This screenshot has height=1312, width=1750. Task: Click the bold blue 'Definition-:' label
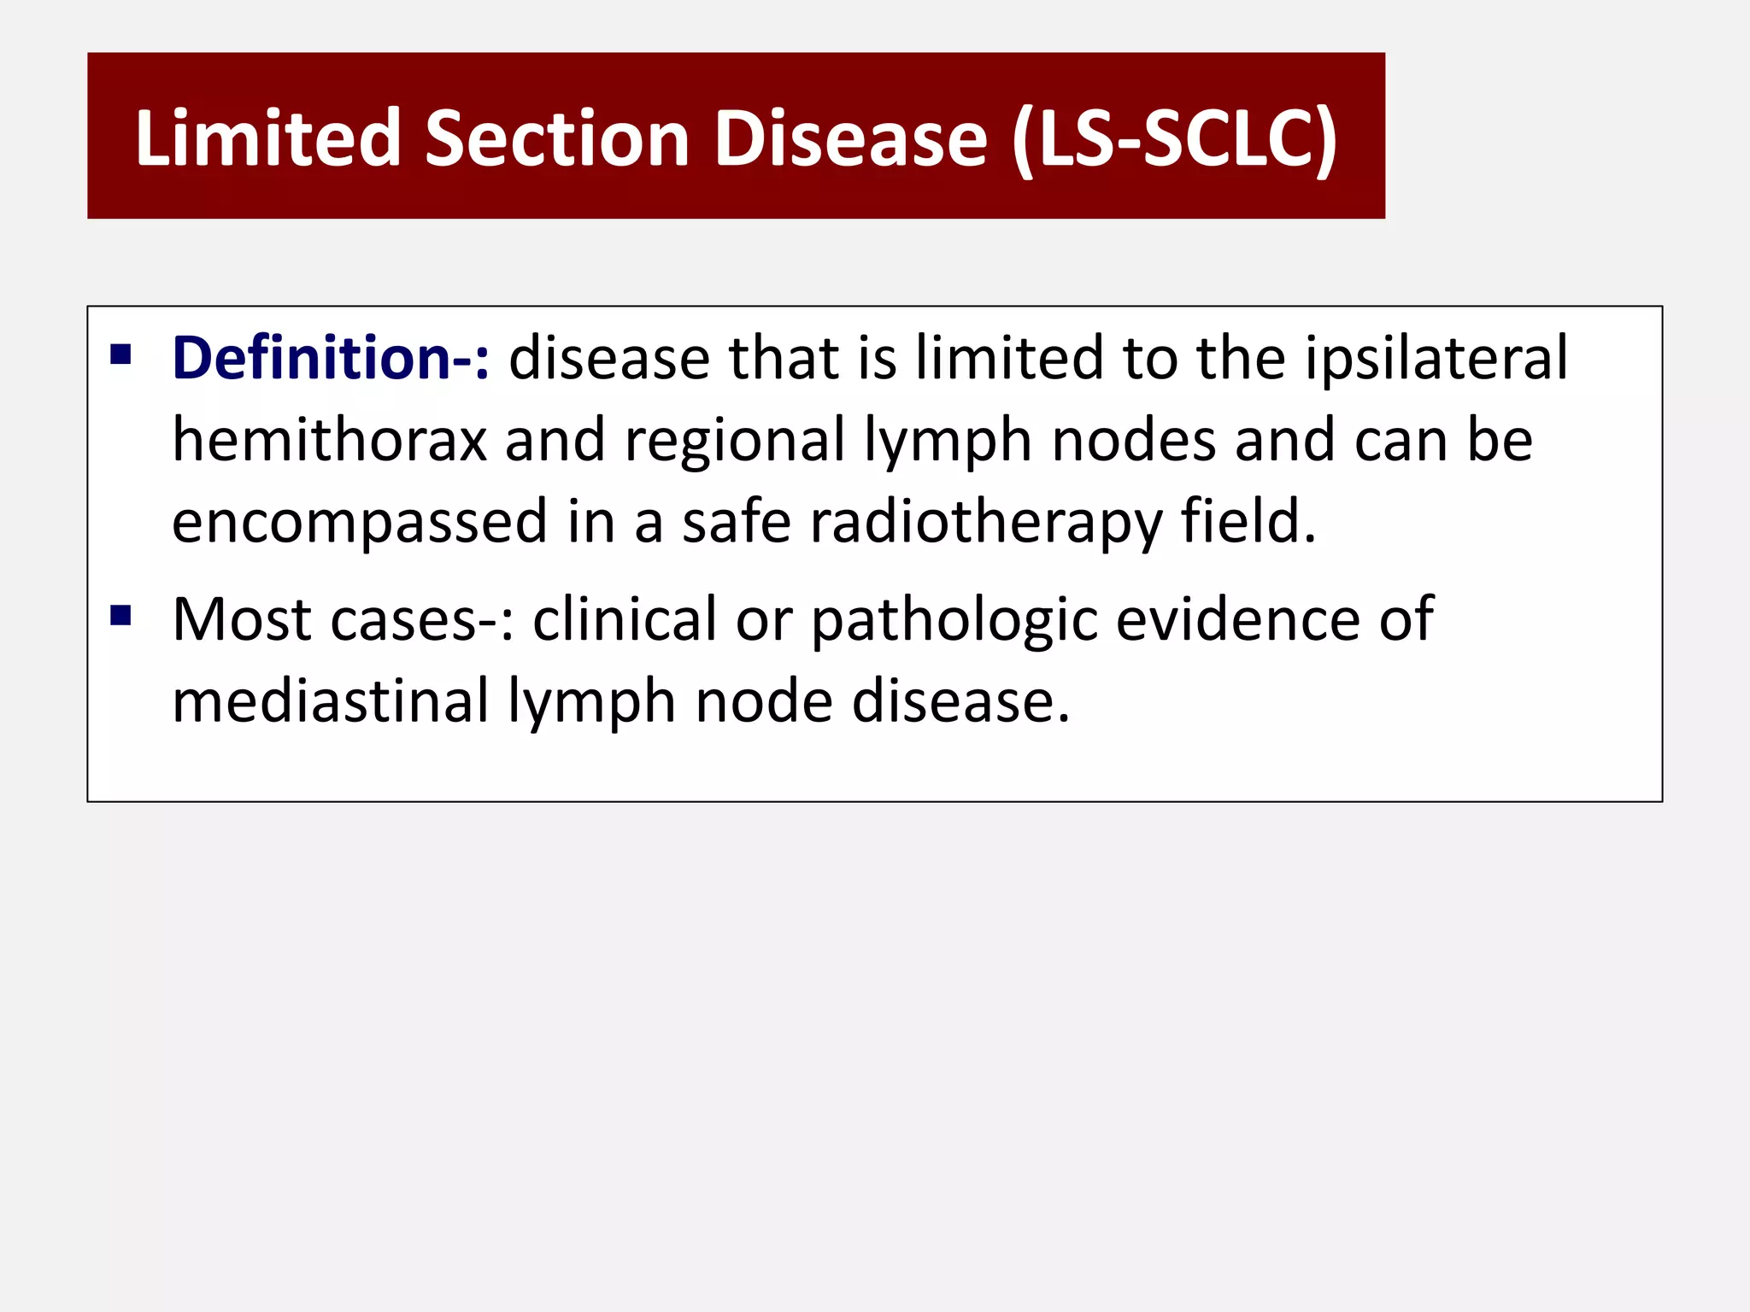(x=331, y=357)
